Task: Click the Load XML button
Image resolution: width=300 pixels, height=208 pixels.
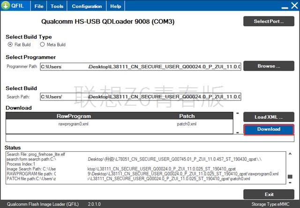Action: point(269,117)
